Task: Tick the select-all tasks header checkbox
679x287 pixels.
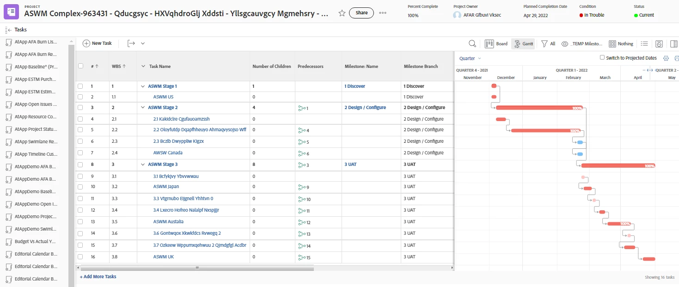Action: pos(80,66)
